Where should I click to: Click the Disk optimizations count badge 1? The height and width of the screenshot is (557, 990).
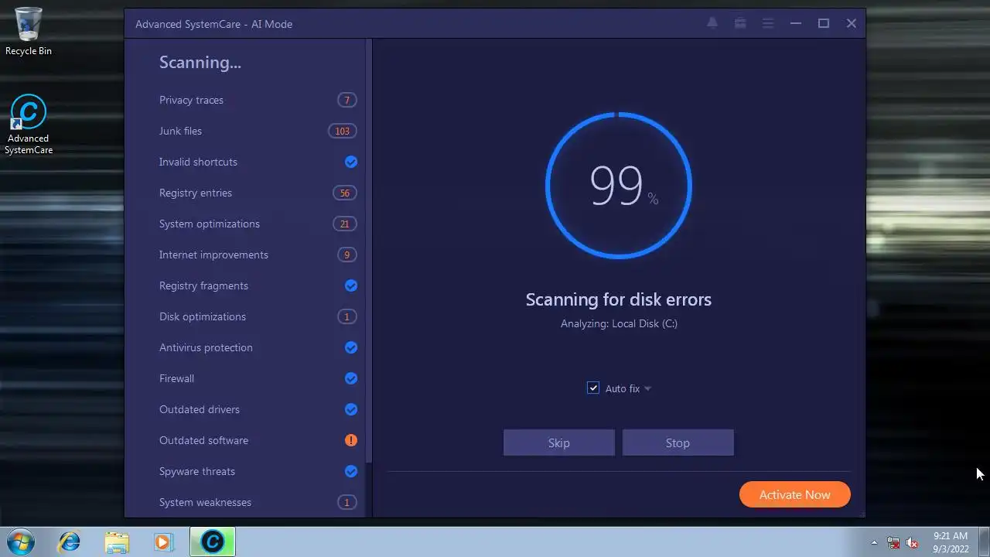[x=346, y=316]
